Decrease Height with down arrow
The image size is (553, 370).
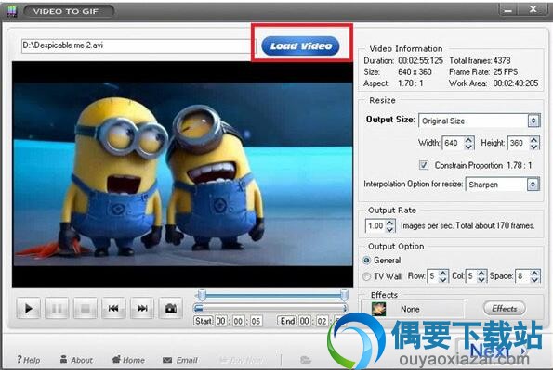click(x=534, y=147)
